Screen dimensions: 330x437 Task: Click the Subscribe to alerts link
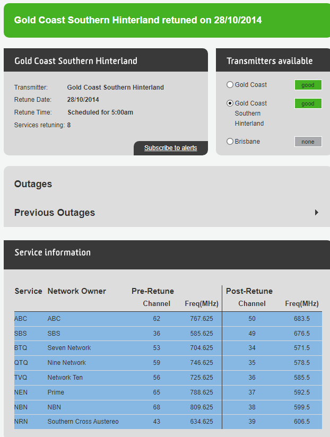tap(170, 148)
